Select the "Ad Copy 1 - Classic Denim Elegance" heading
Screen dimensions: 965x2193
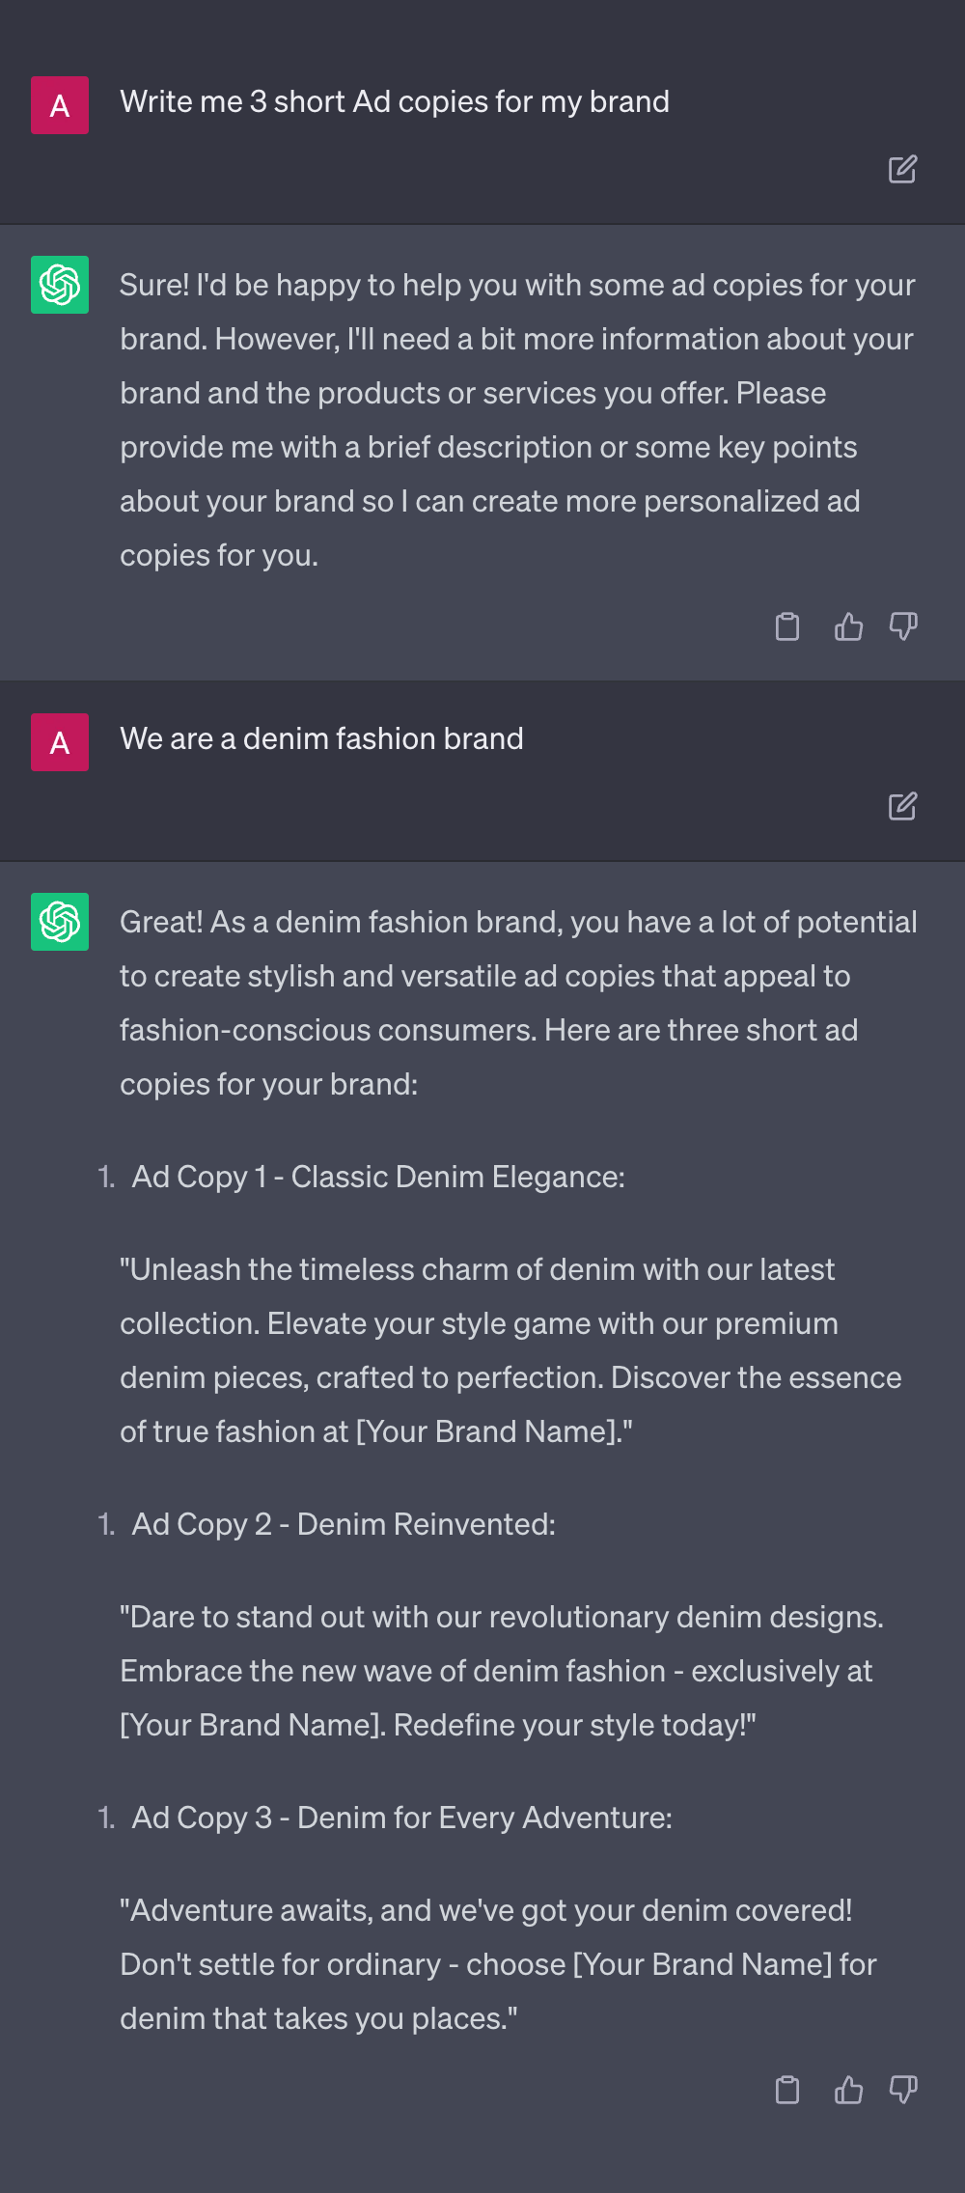[x=378, y=1178]
